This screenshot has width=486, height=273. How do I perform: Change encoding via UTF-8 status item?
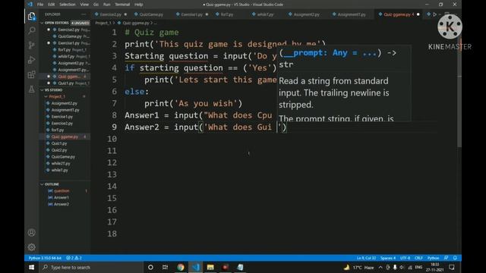(405, 258)
